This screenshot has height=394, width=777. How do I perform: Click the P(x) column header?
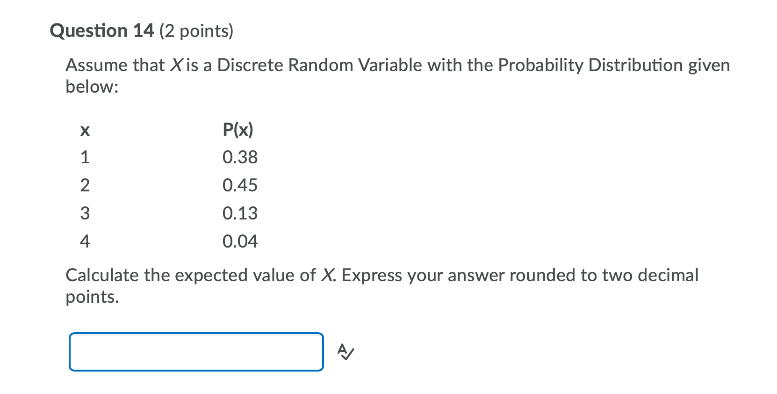point(238,130)
